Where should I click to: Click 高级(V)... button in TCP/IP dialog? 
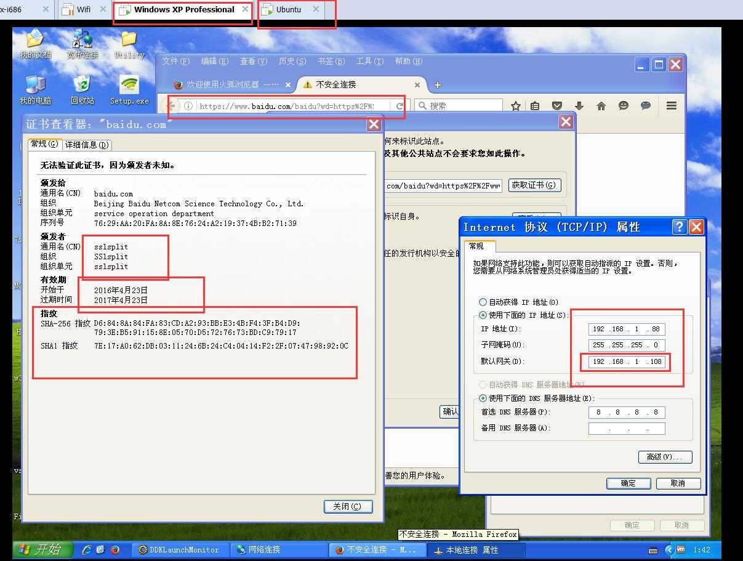[665, 457]
